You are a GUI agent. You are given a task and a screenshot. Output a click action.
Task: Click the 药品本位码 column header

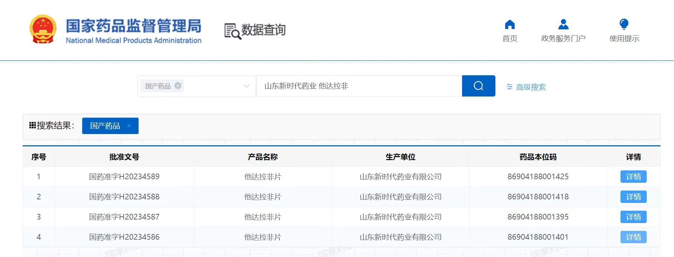538,157
